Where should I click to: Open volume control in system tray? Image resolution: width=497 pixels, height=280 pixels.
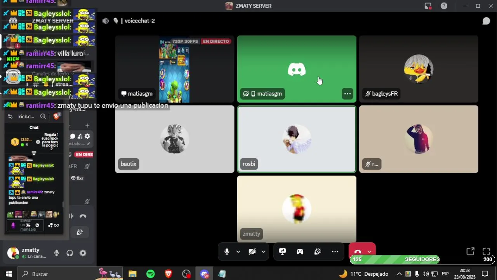pos(426,274)
